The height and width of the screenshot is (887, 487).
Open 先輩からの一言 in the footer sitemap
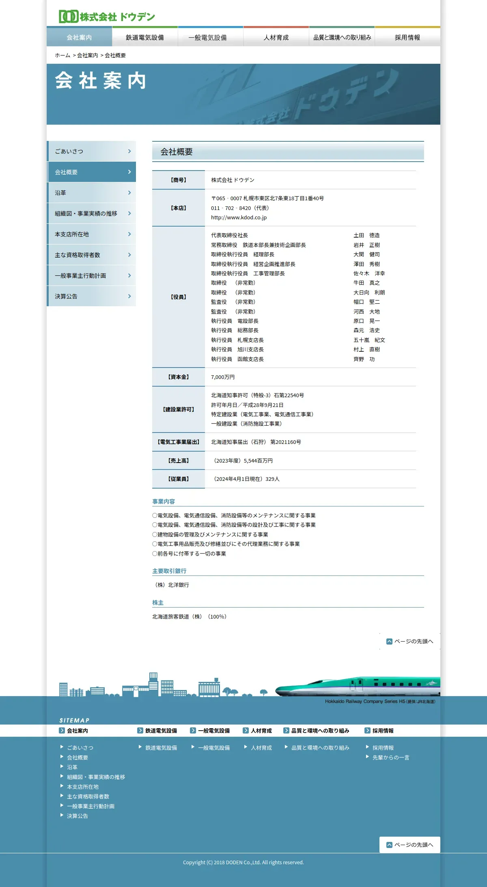click(x=391, y=757)
